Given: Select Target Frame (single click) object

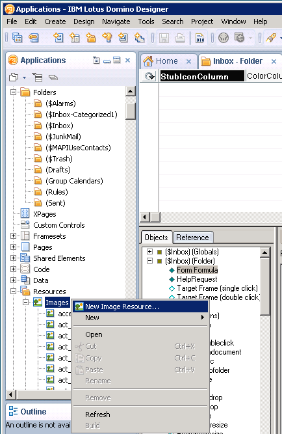Looking at the screenshot, I should [x=217, y=288].
